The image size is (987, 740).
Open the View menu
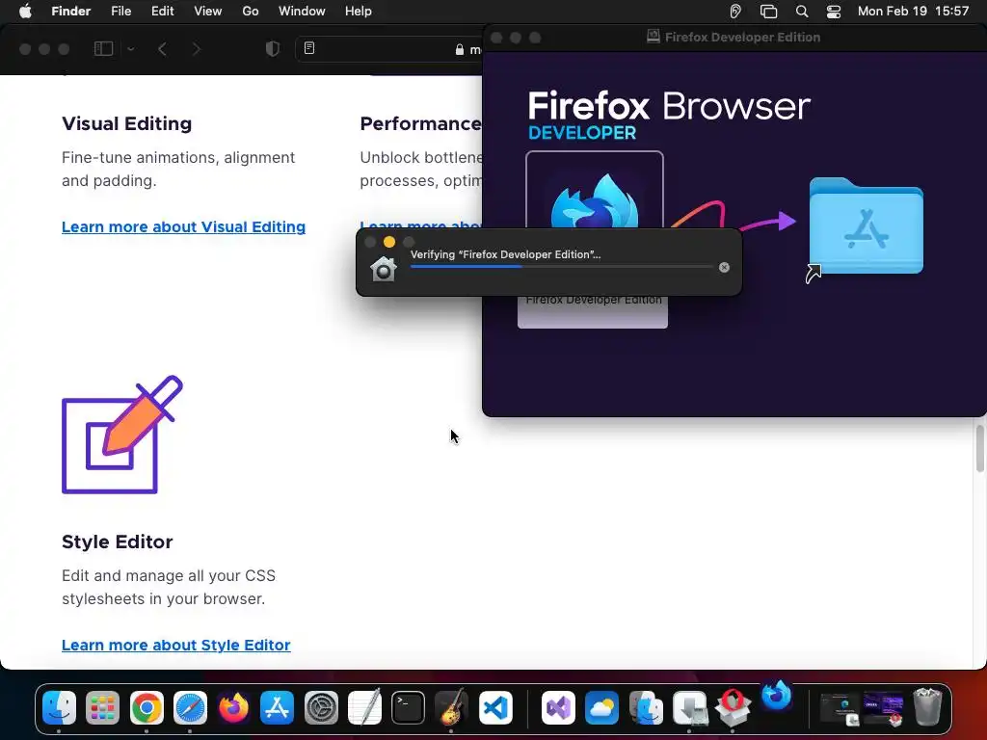coord(208,12)
